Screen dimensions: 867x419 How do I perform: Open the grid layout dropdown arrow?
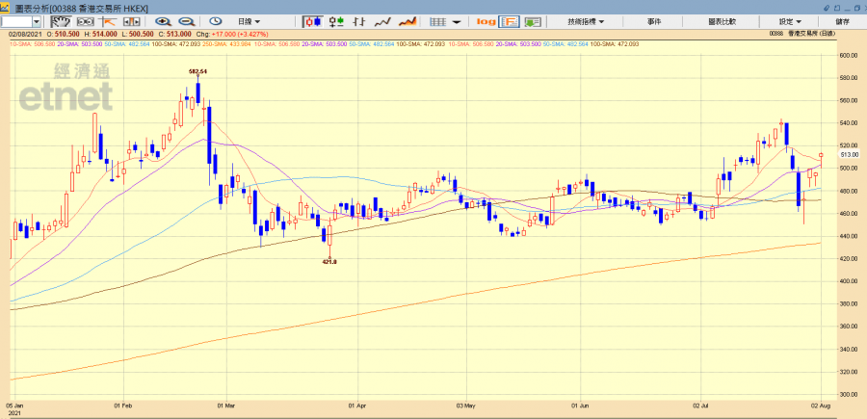(x=459, y=21)
